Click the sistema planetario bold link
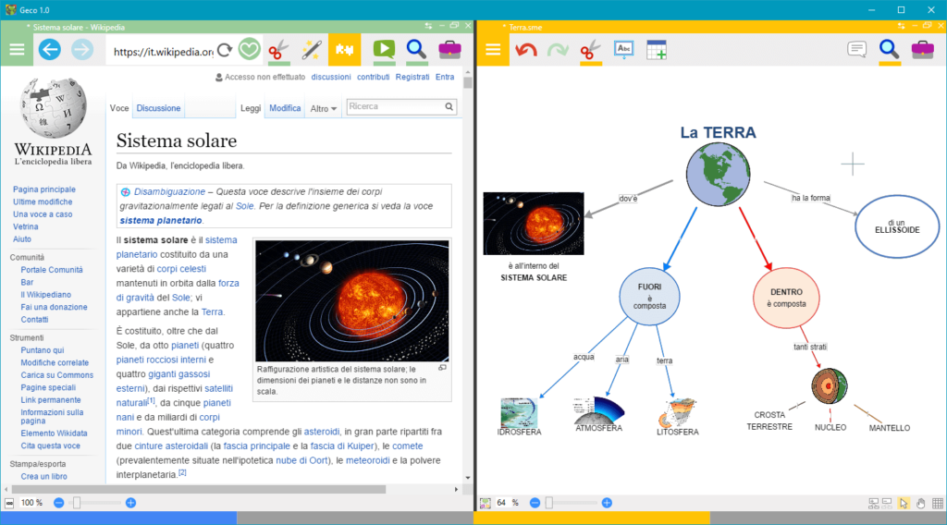This screenshot has height=525, width=947. (x=161, y=220)
